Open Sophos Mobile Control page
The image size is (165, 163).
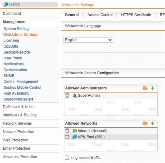click(22, 87)
